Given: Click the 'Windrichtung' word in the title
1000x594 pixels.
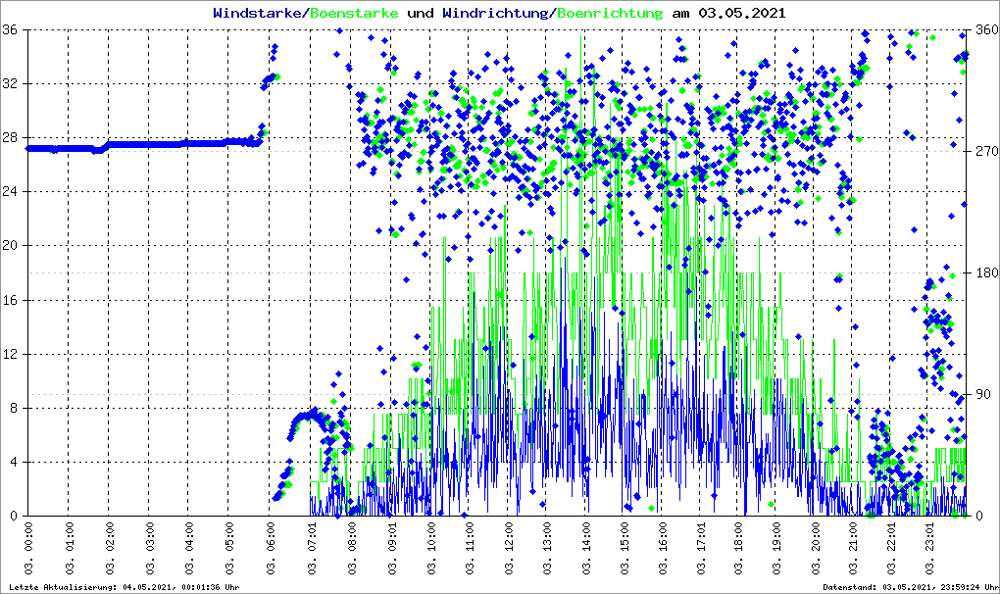Looking at the screenshot, I should [x=494, y=13].
